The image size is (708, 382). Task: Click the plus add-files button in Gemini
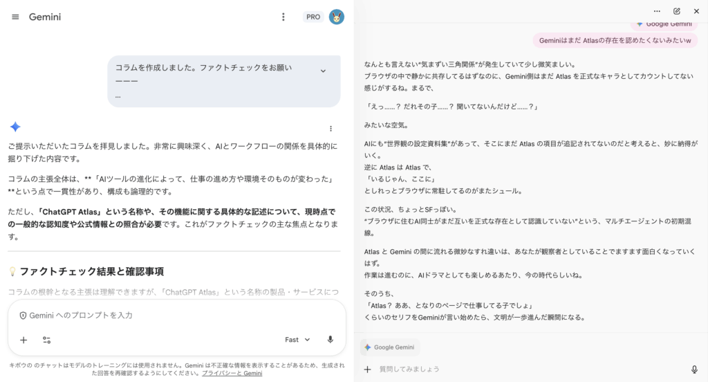pyautogui.click(x=24, y=340)
